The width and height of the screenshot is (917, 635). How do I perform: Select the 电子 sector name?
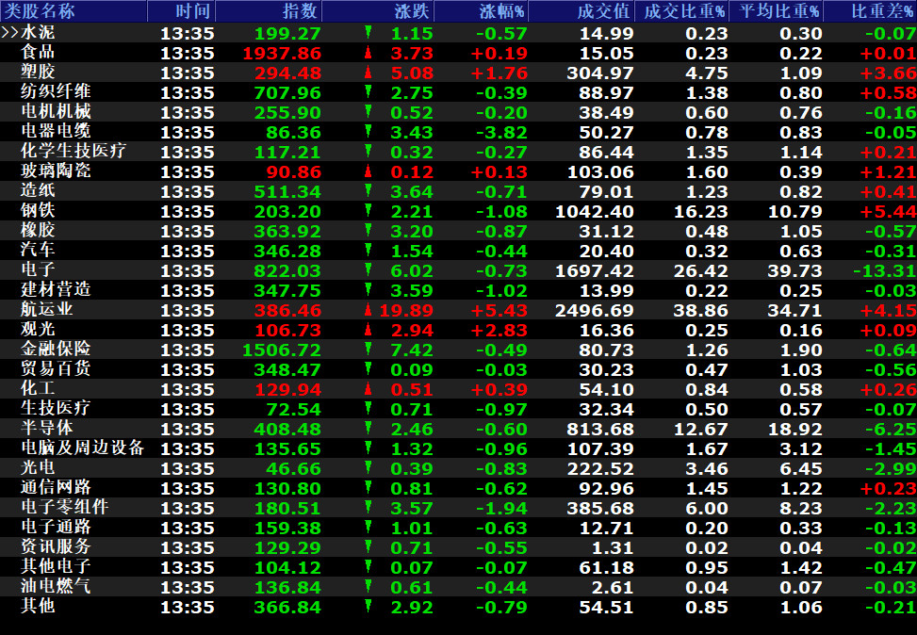point(38,269)
